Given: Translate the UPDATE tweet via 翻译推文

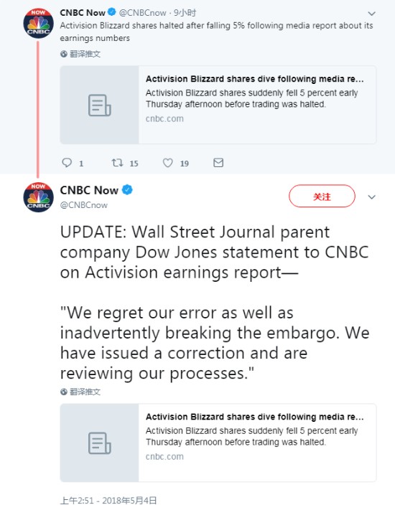Looking at the screenshot, I should pos(80,392).
